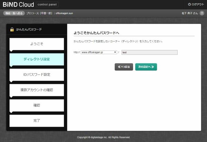
Task: Select the ディレクトリ設定 step
Action: [37, 59]
